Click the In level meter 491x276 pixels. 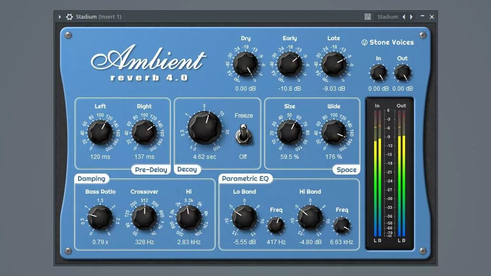point(377,173)
